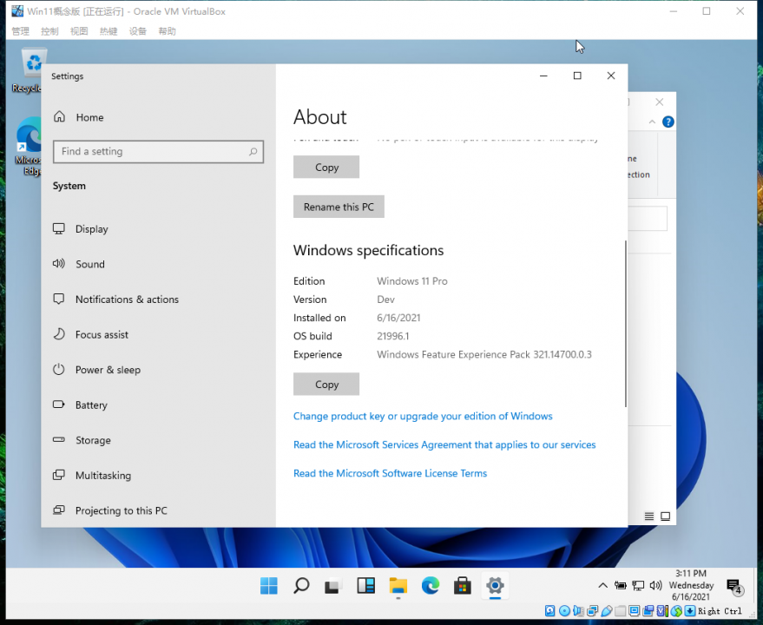This screenshot has width=763, height=625.
Task: Open taskbar clock and date
Action: click(691, 585)
